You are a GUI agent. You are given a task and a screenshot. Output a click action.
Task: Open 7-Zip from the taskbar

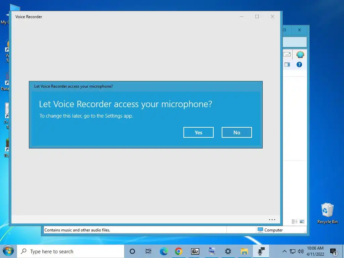[x=195, y=251]
